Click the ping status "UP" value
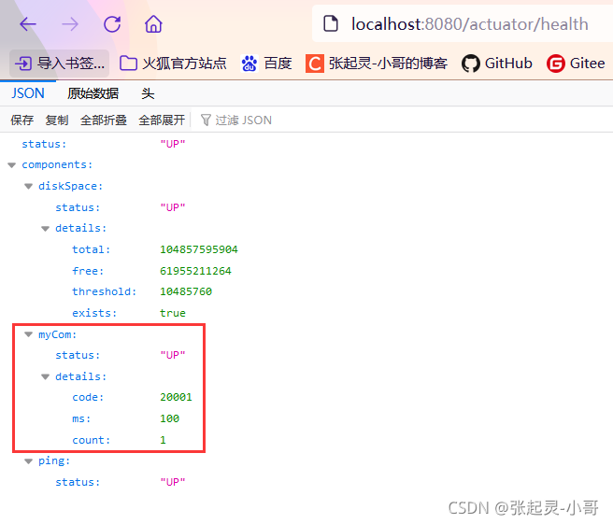 click(173, 482)
